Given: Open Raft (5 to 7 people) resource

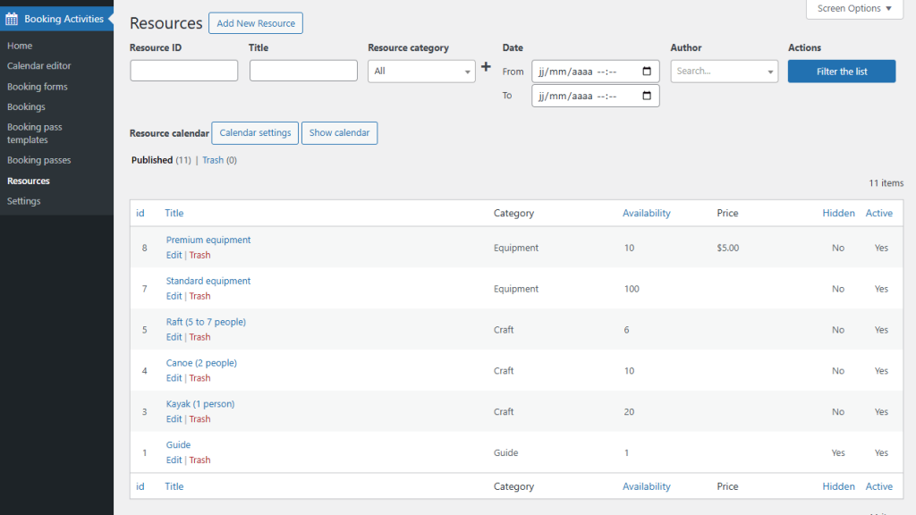Looking at the screenshot, I should click(x=207, y=322).
